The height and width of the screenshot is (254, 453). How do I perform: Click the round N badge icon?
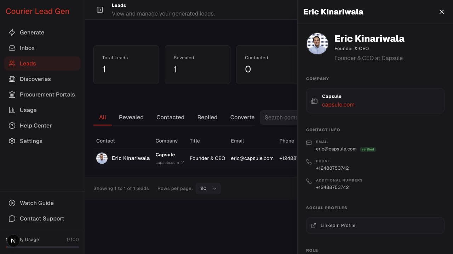click(13, 241)
